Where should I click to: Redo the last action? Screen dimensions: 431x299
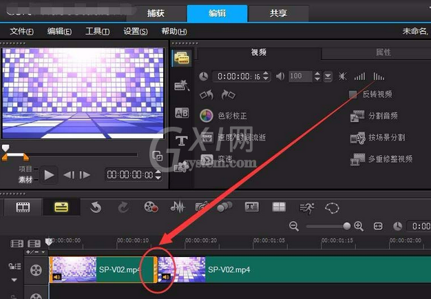[x=123, y=207]
